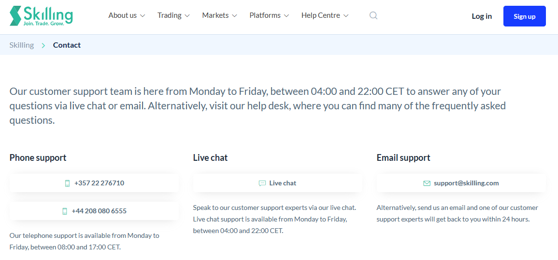Open the search magnifier icon
The height and width of the screenshot is (260, 558).
click(x=373, y=15)
